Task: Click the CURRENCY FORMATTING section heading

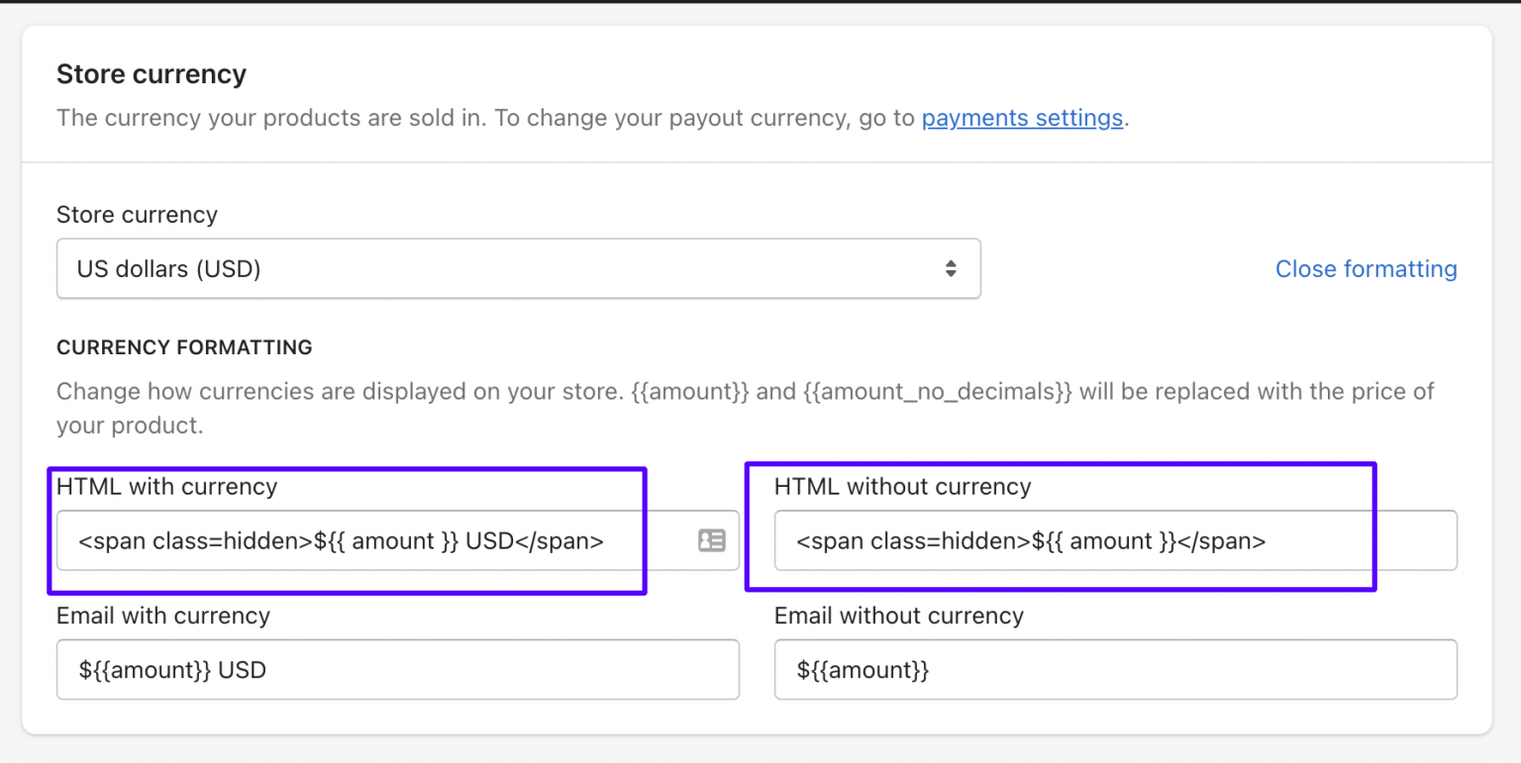Action: coord(184,347)
